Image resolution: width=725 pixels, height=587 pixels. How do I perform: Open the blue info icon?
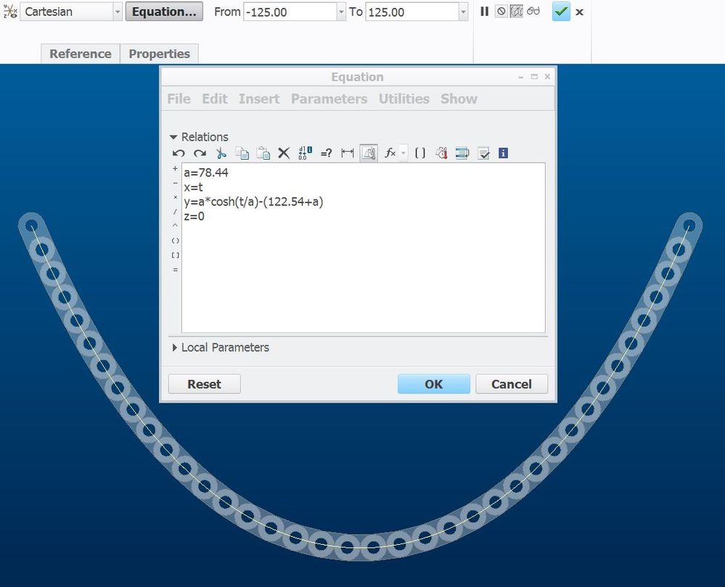[x=504, y=153]
